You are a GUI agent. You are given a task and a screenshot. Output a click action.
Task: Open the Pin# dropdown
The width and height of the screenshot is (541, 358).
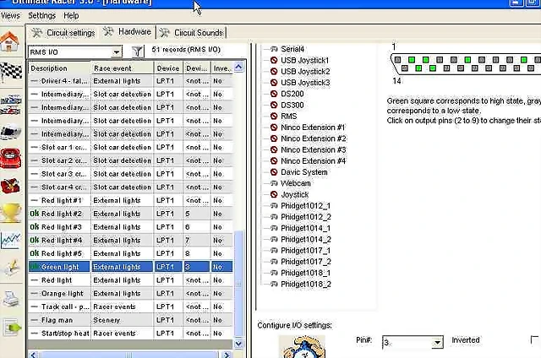438,343
